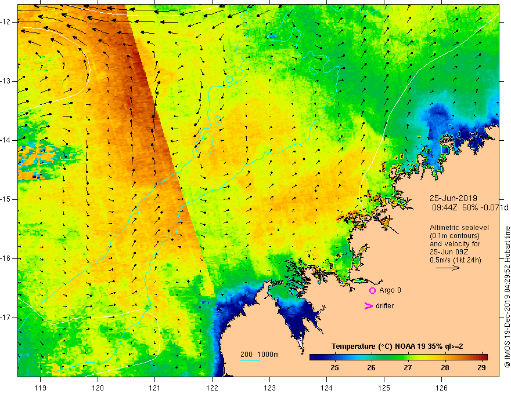Screen dimensions: 511x394
Task: Click longitude axis label 122
Action: tap(212, 388)
